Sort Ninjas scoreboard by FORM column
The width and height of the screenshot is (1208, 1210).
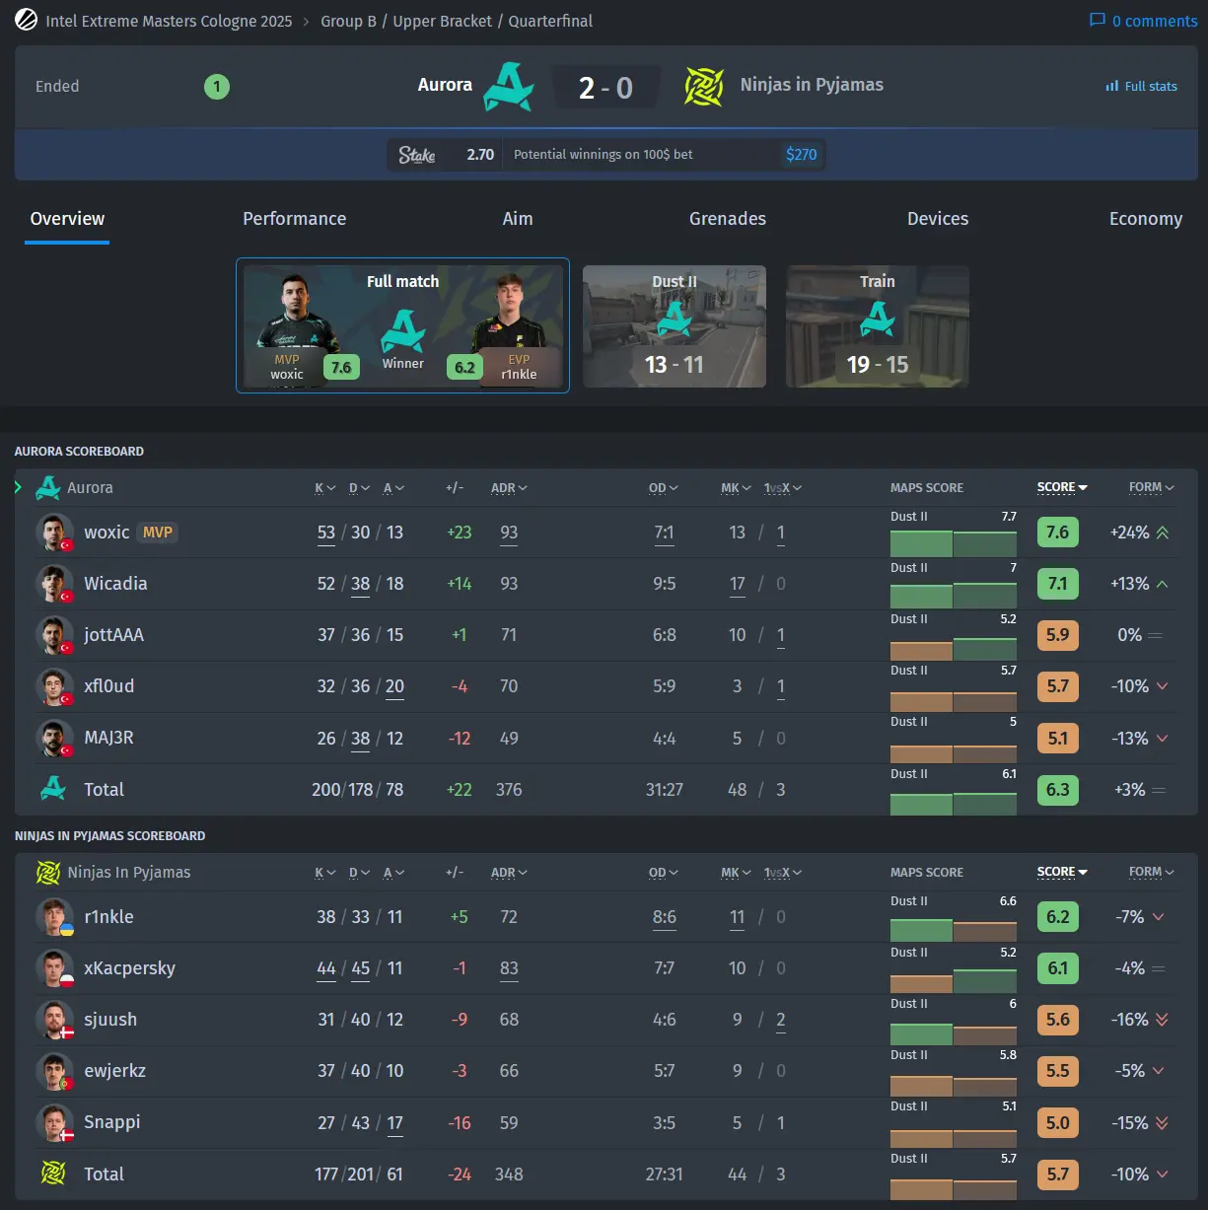[x=1152, y=872]
